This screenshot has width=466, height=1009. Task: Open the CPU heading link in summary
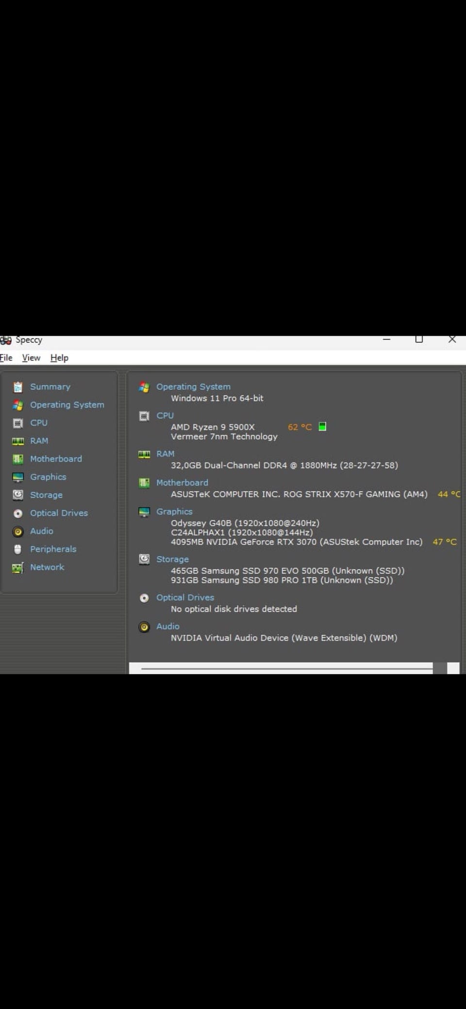[x=165, y=416]
